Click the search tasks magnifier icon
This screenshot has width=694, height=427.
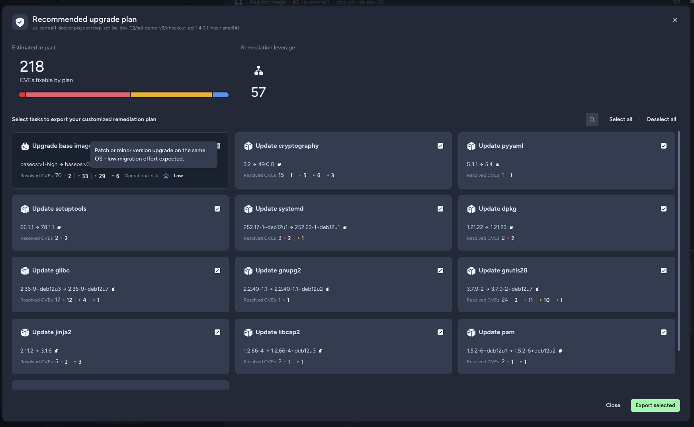(x=592, y=119)
